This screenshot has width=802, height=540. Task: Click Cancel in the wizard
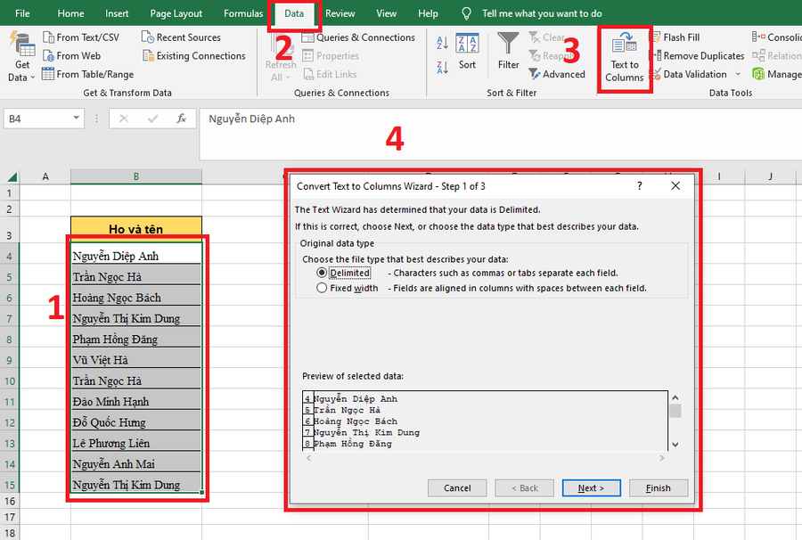(x=457, y=487)
